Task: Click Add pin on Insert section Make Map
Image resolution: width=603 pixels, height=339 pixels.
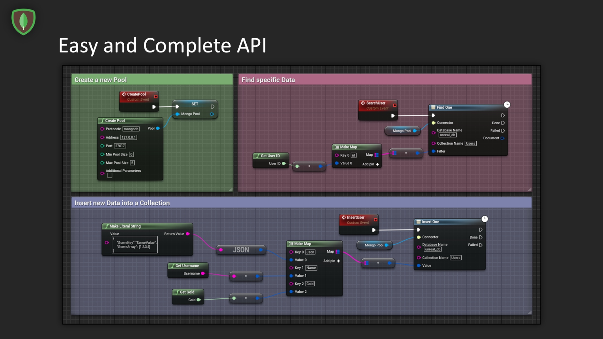Action: coord(332,261)
